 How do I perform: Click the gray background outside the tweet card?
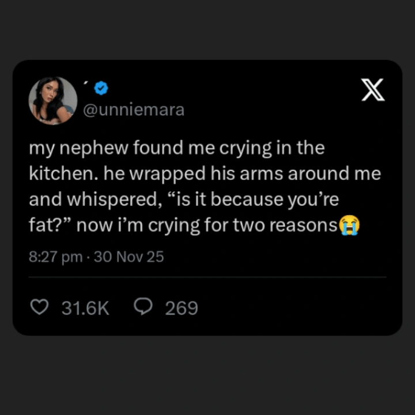pos(207,375)
